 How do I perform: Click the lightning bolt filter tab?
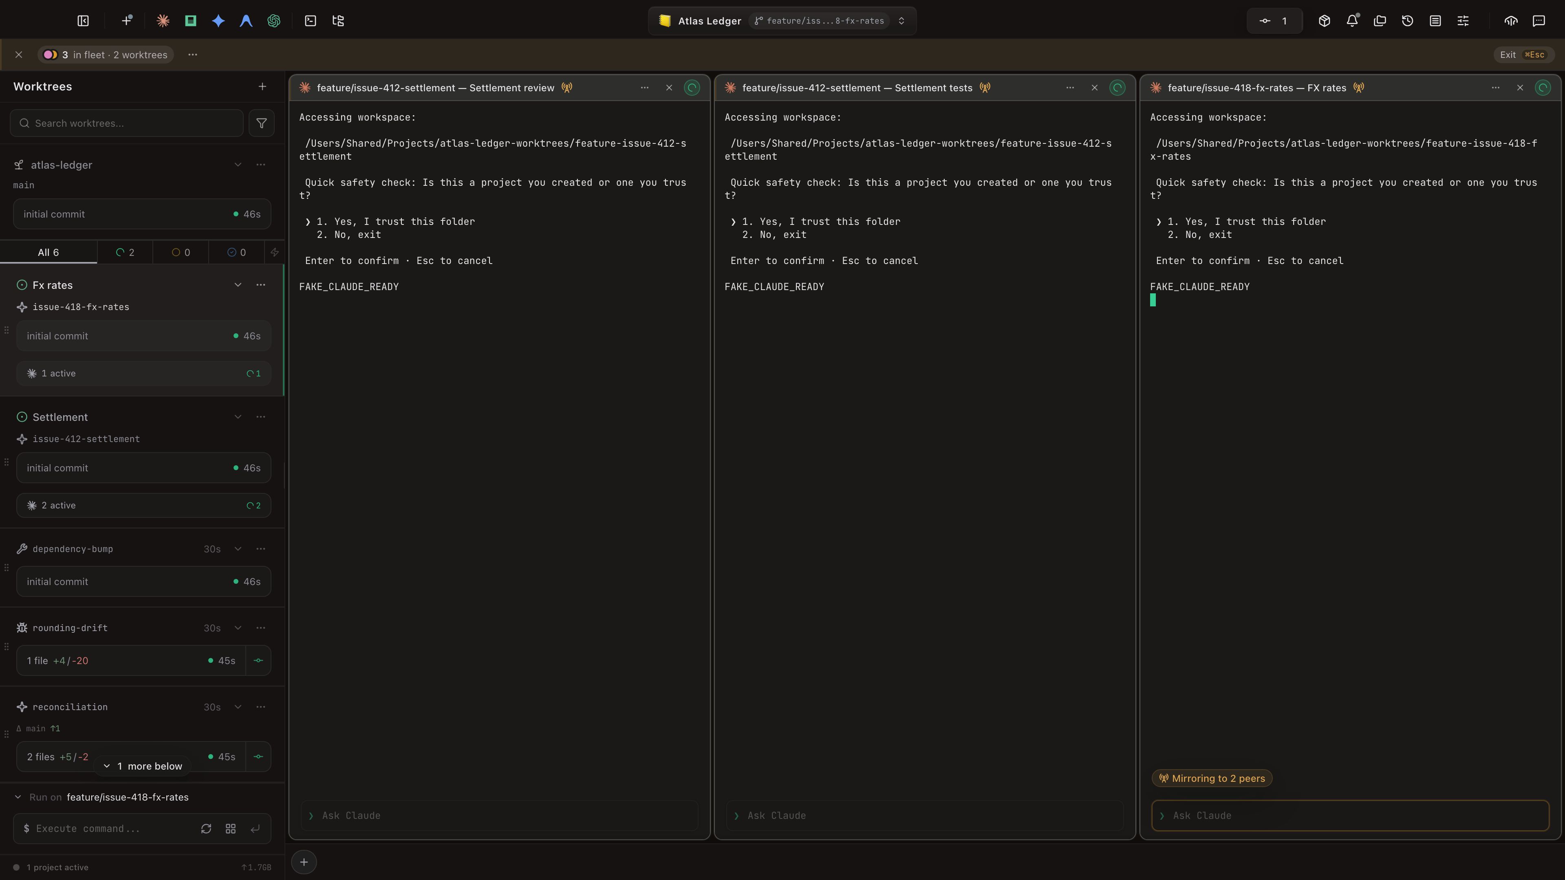tap(275, 253)
